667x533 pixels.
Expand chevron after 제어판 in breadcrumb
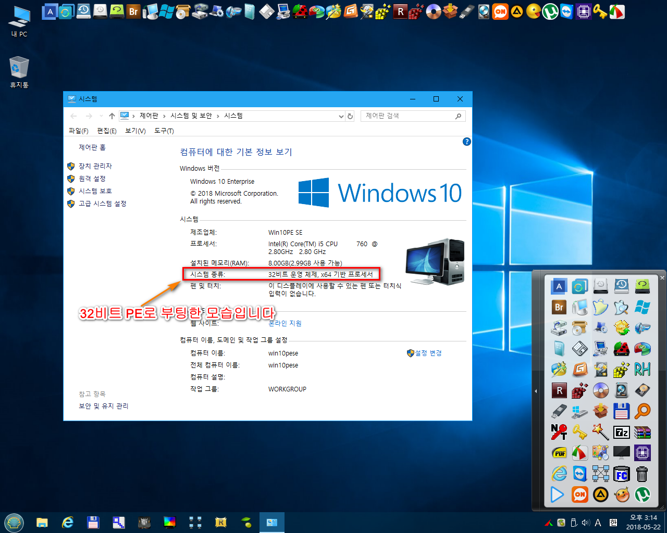[164, 116]
